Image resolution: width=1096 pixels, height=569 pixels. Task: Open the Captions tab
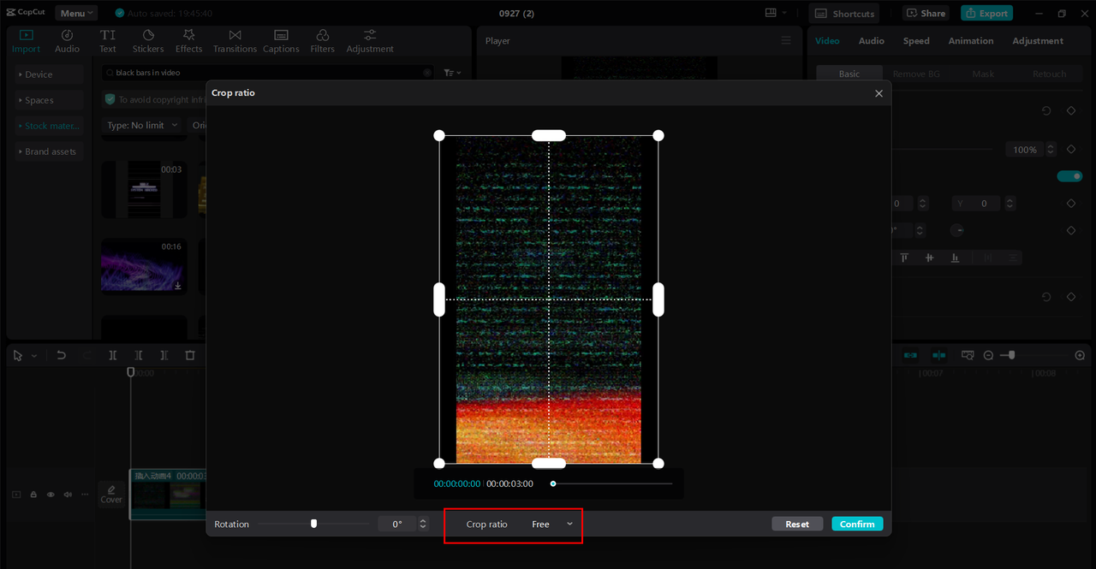(x=281, y=41)
